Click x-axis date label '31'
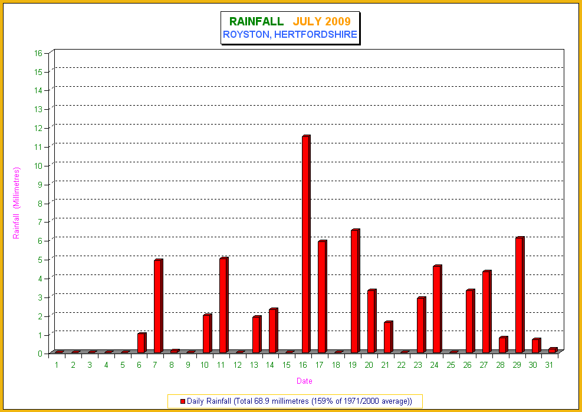The height and width of the screenshot is (412, 582). click(549, 365)
